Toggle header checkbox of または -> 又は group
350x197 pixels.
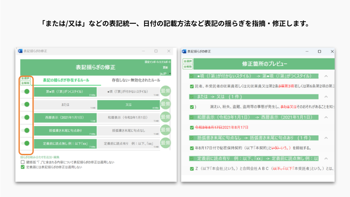pos(191,97)
